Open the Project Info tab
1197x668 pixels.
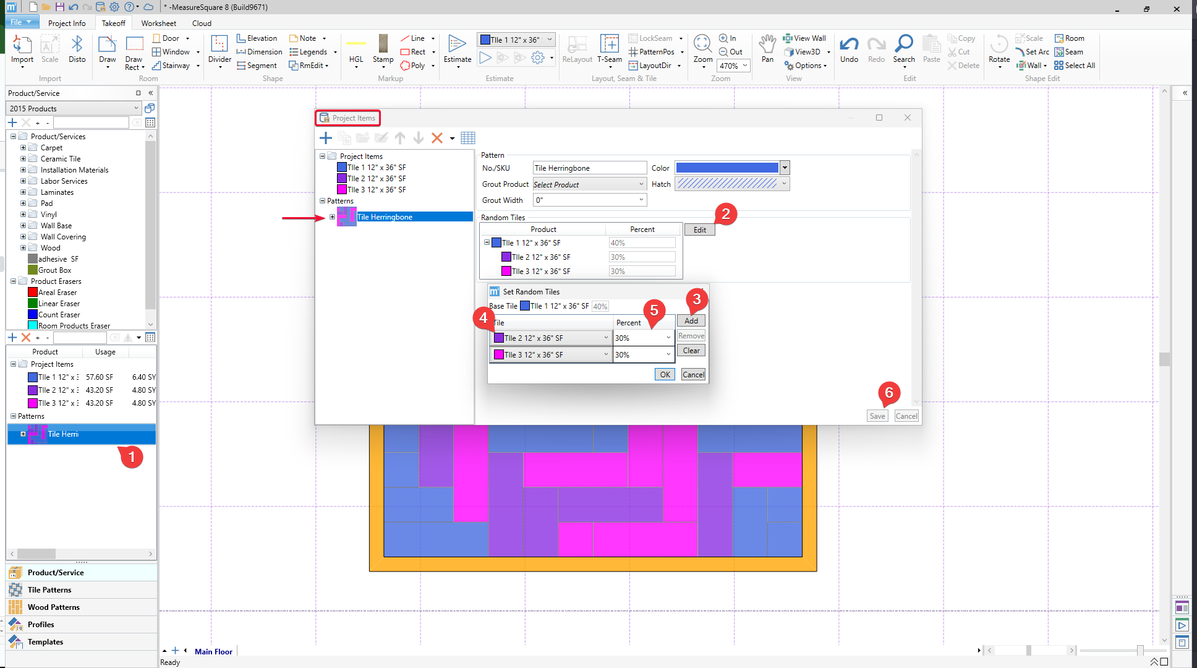tap(67, 23)
